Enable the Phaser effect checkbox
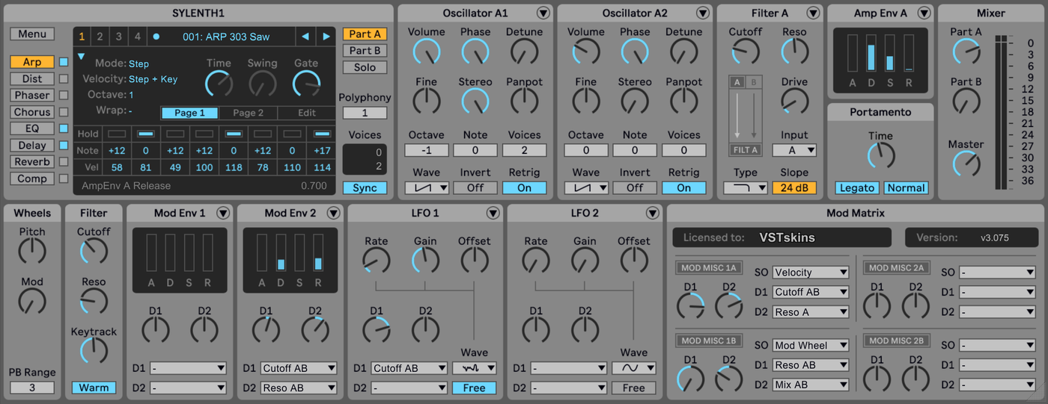 coord(64,95)
